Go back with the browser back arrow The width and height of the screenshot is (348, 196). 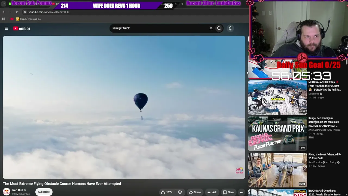[4, 12]
